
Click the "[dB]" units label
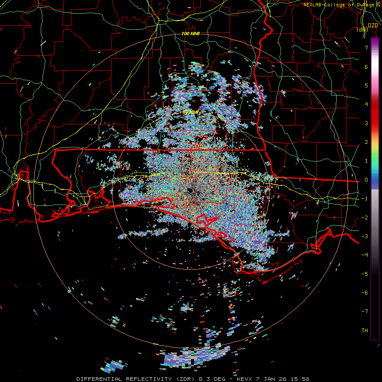(x=362, y=30)
